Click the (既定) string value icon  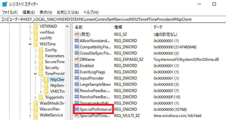[x=77, y=34]
